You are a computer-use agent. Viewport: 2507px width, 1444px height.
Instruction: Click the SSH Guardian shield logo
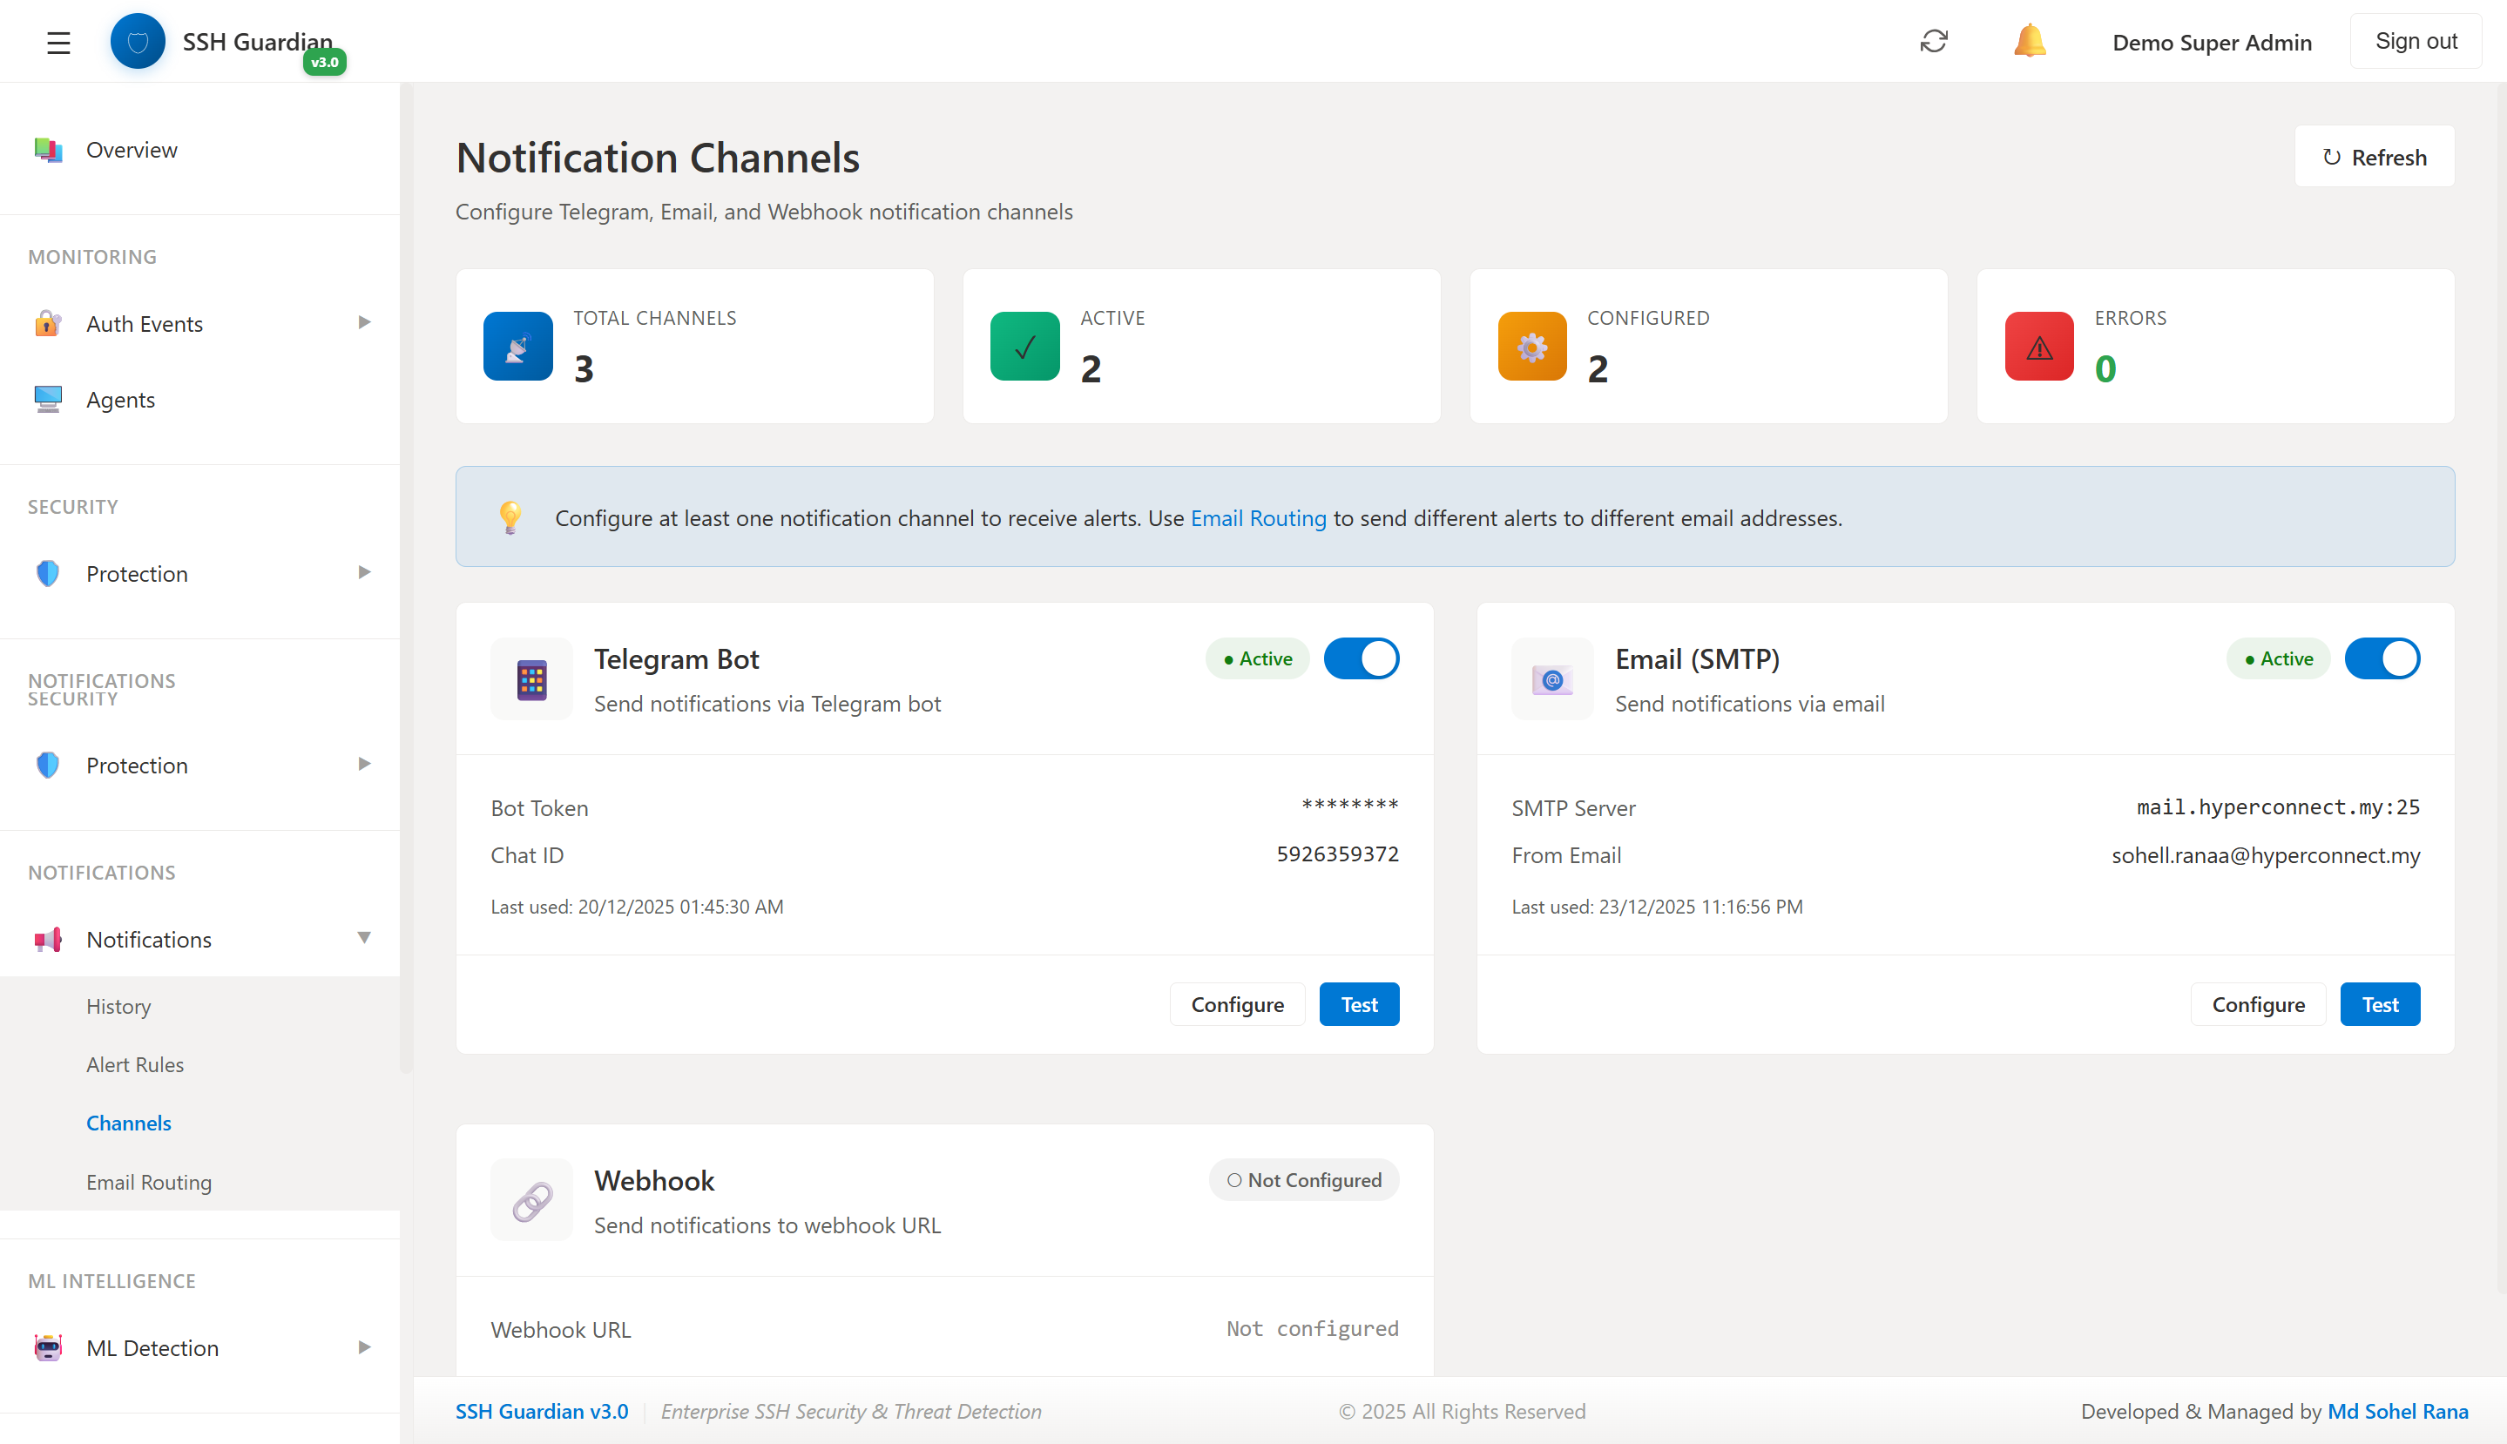[x=138, y=41]
